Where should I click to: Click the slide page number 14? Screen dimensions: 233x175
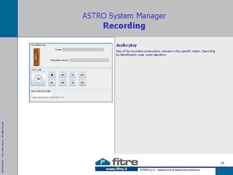(x=222, y=163)
